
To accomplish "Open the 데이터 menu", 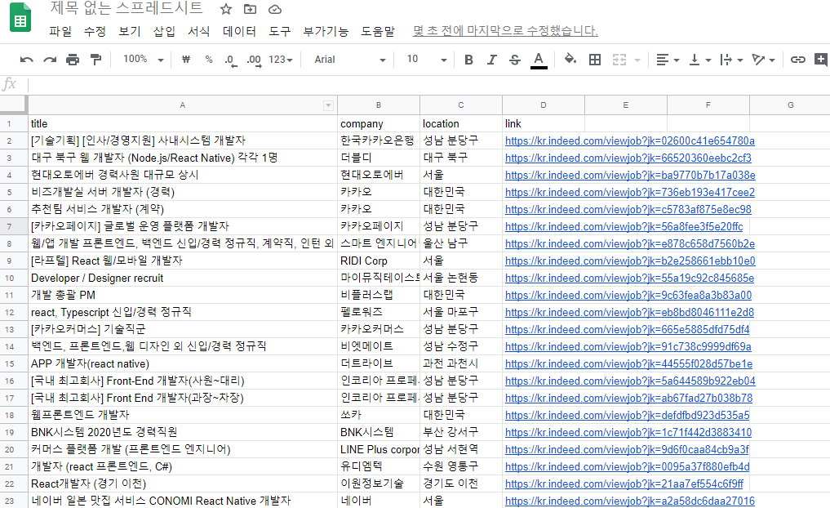I will (x=239, y=31).
